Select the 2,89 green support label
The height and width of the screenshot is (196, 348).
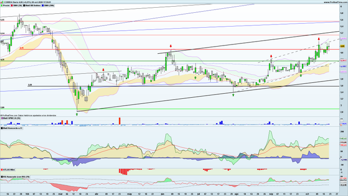(2, 107)
